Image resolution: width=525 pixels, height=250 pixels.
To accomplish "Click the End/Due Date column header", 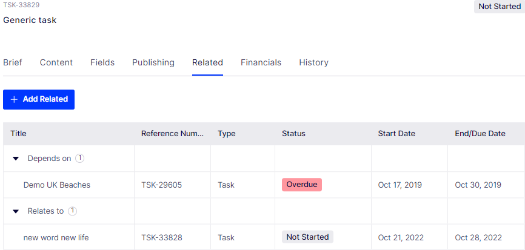I will pos(480,134).
